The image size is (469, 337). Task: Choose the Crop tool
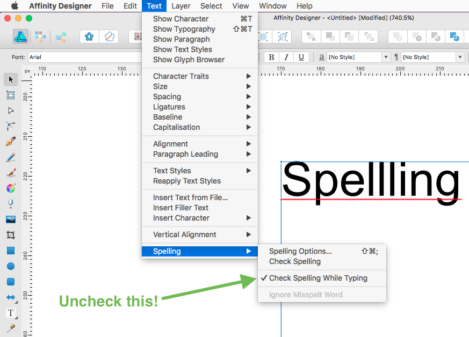pos(11,235)
